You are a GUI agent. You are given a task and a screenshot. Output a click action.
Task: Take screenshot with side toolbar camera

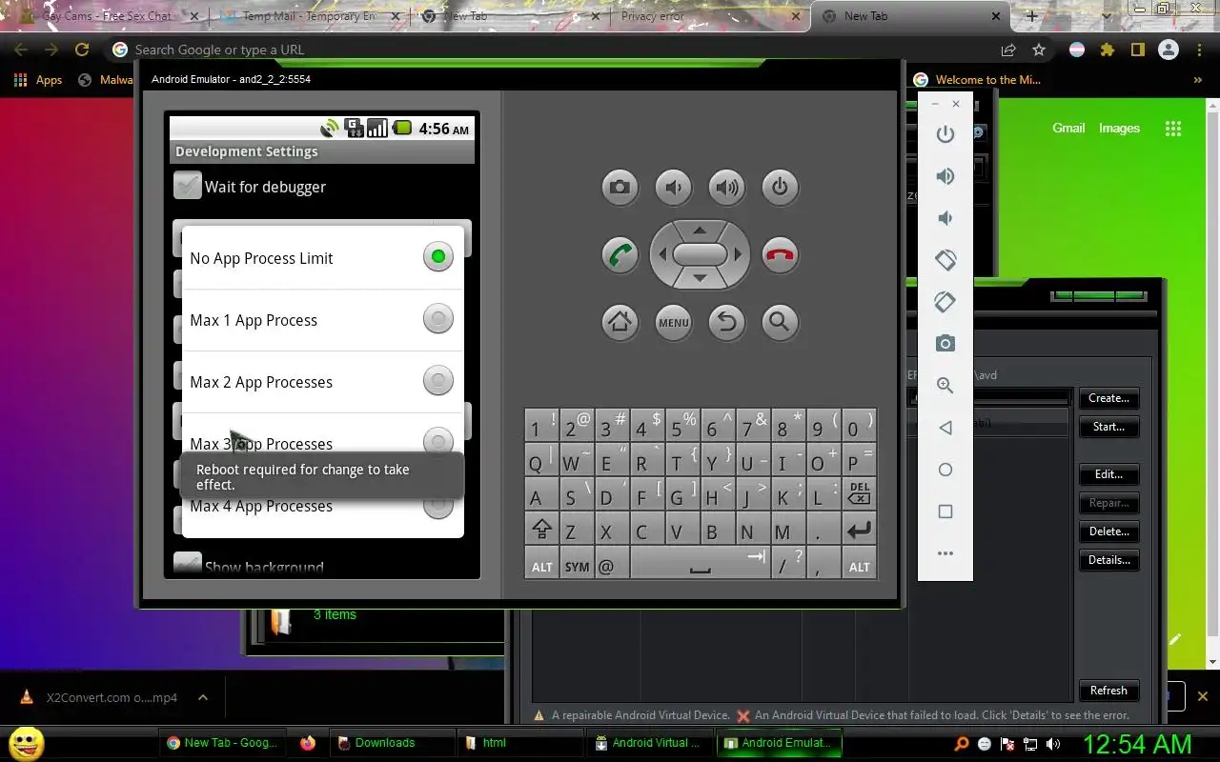point(945,343)
